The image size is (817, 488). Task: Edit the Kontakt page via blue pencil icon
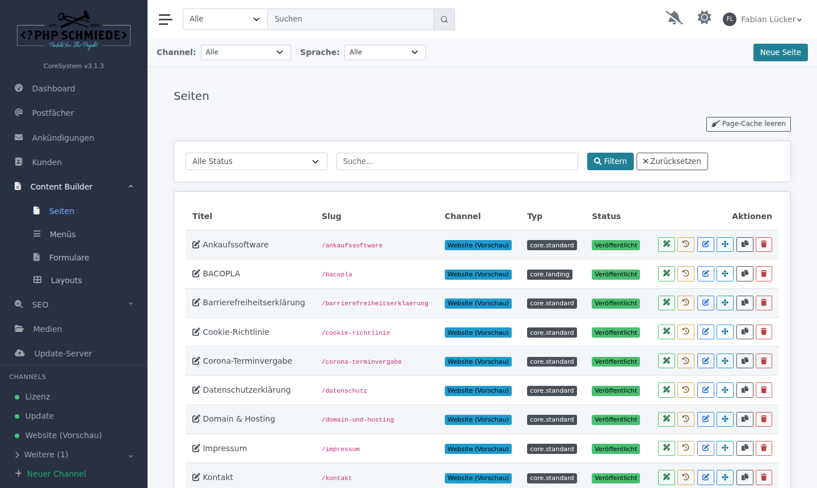click(x=706, y=477)
